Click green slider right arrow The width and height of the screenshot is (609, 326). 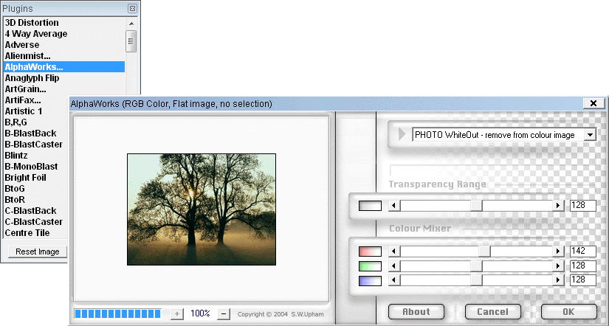click(x=559, y=266)
